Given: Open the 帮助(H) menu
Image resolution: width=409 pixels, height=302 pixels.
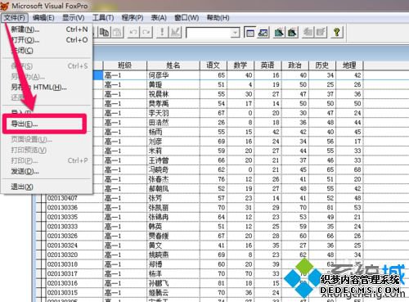Looking at the screenshot, I should pos(218,18).
